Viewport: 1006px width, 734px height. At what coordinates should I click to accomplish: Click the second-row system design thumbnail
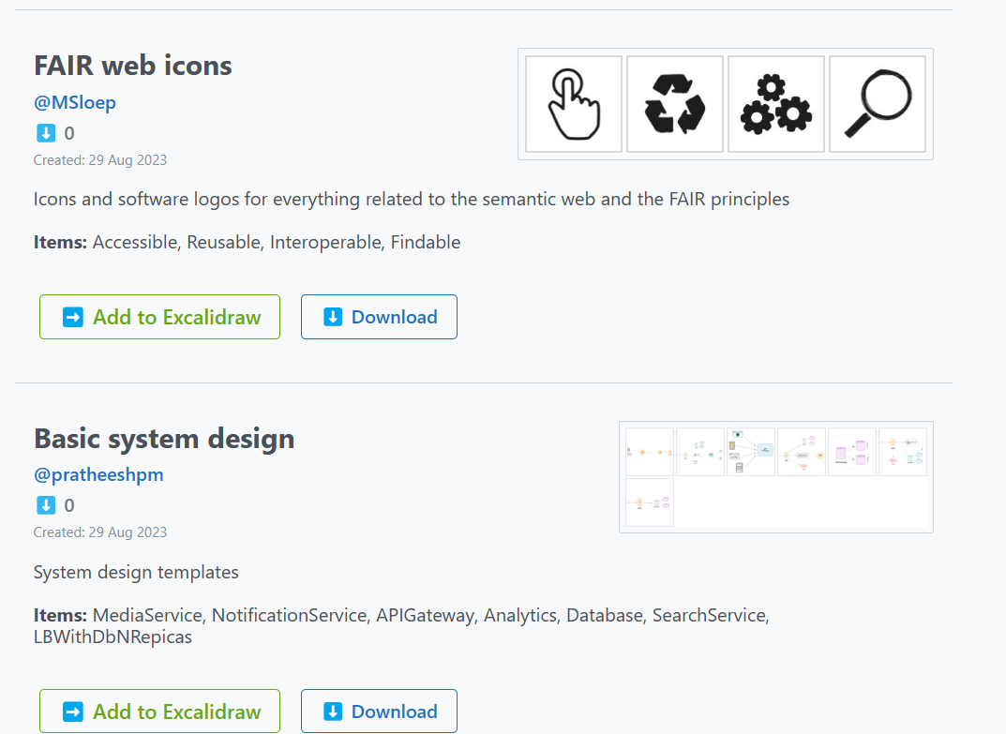point(650,502)
